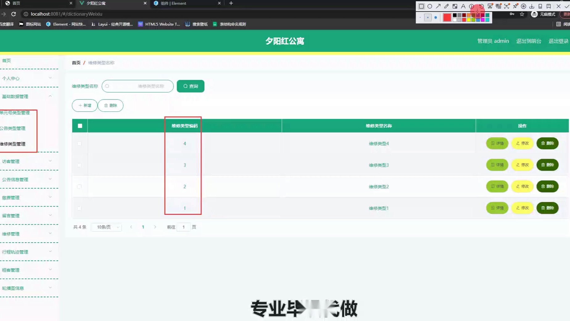Viewport: 570px width, 321px height.
Task: Select the ellipse annotation tool
Action: pyautogui.click(x=430, y=6)
